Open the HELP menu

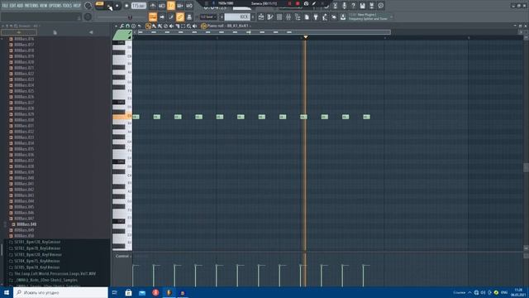tap(77, 6)
